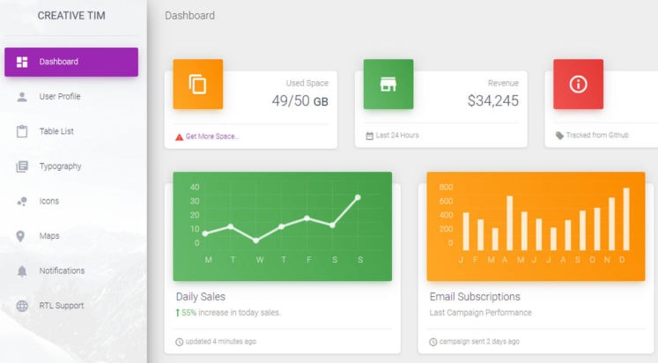The image size is (658, 363).
Task: Click the Revenue $34,245 amount
Action: tap(492, 101)
